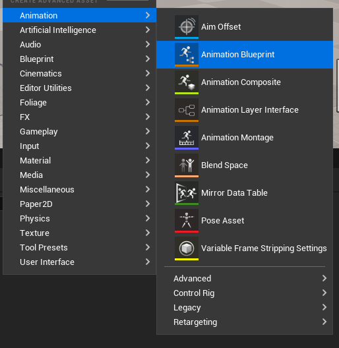
Task: Choose the Animation Blueprint text label
Action: coord(237,55)
